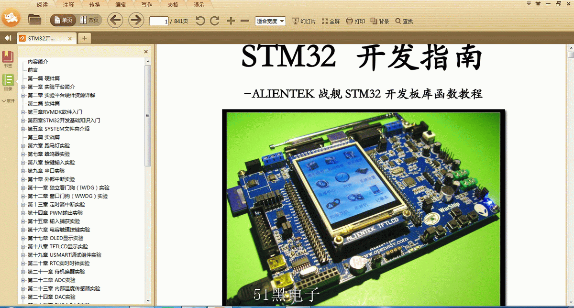Close the STM32 document tab
The width and height of the screenshot is (574, 308).
click(70, 38)
